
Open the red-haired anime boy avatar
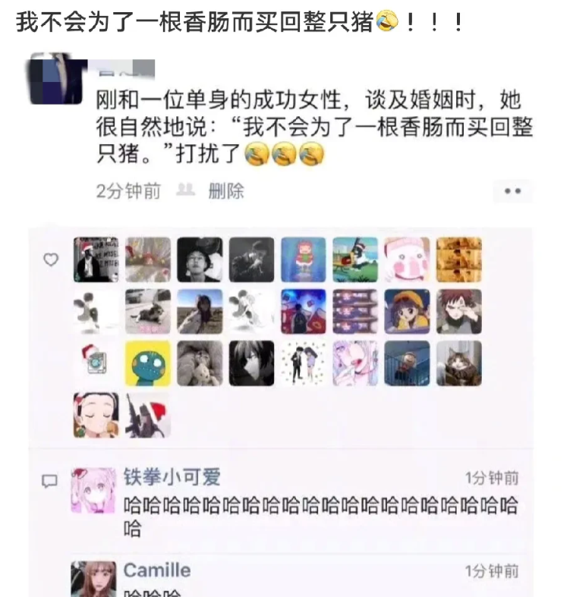(x=458, y=312)
